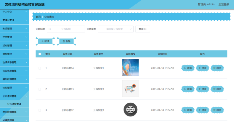Click 添加时间 column header
The width and height of the screenshot is (234, 122).
coord(162,54)
